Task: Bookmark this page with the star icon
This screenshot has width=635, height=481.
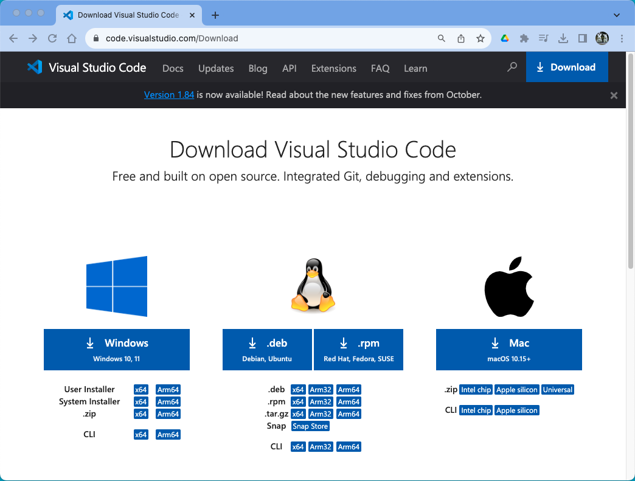Action: [x=481, y=38]
